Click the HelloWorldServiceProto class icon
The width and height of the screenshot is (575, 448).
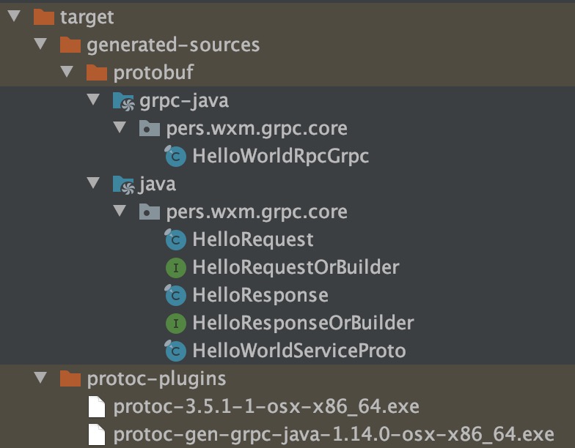[x=175, y=351]
